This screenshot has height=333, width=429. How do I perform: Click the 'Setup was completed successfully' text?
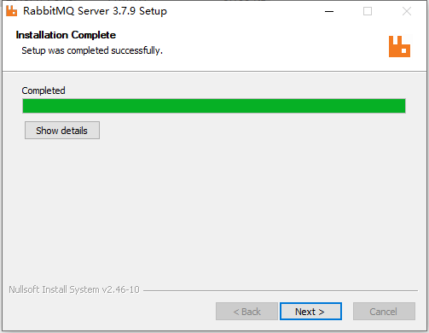(x=92, y=50)
